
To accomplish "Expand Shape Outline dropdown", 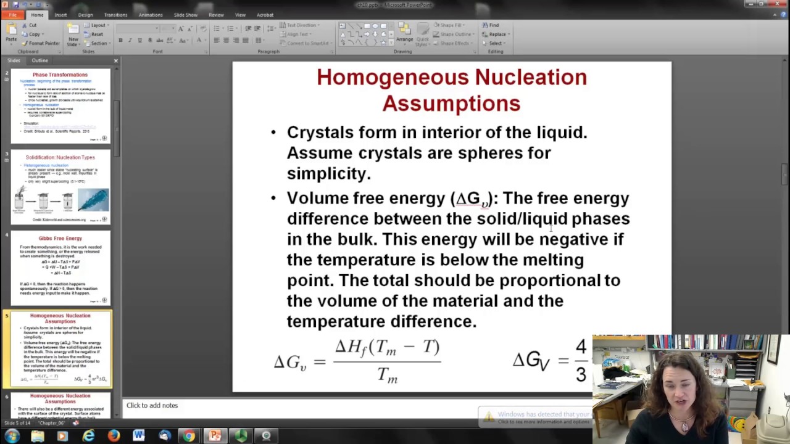I will click(x=453, y=34).
